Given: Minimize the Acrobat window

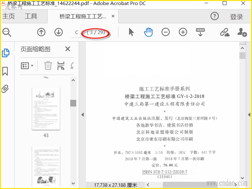Looking at the screenshot, I should point(206,3).
